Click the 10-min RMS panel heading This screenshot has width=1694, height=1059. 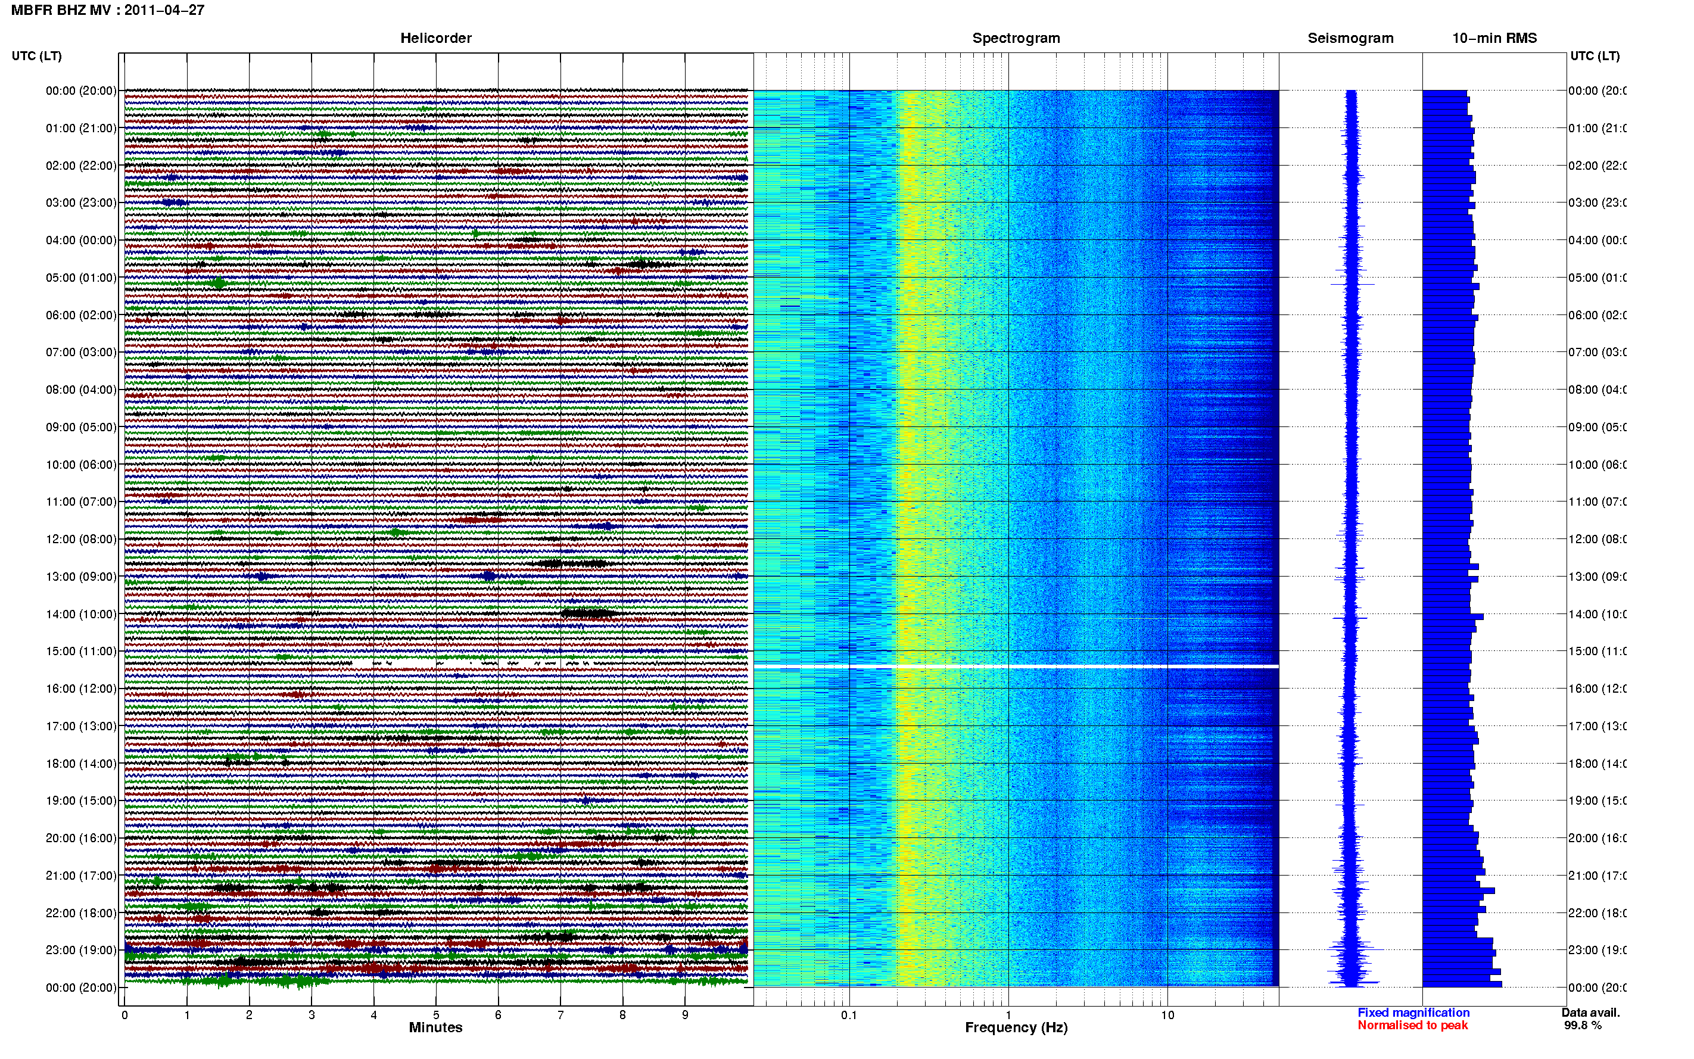tap(1494, 39)
